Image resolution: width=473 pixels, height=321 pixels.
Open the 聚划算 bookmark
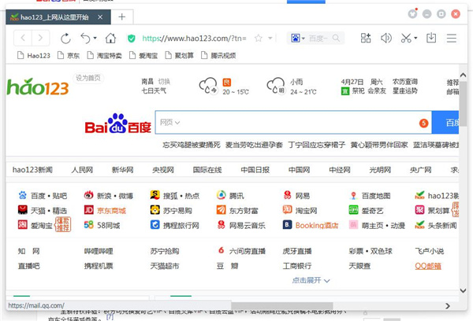(180, 55)
